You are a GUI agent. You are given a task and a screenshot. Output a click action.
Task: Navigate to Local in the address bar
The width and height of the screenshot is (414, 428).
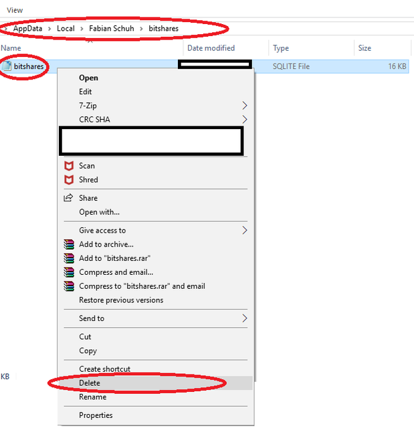66,28
